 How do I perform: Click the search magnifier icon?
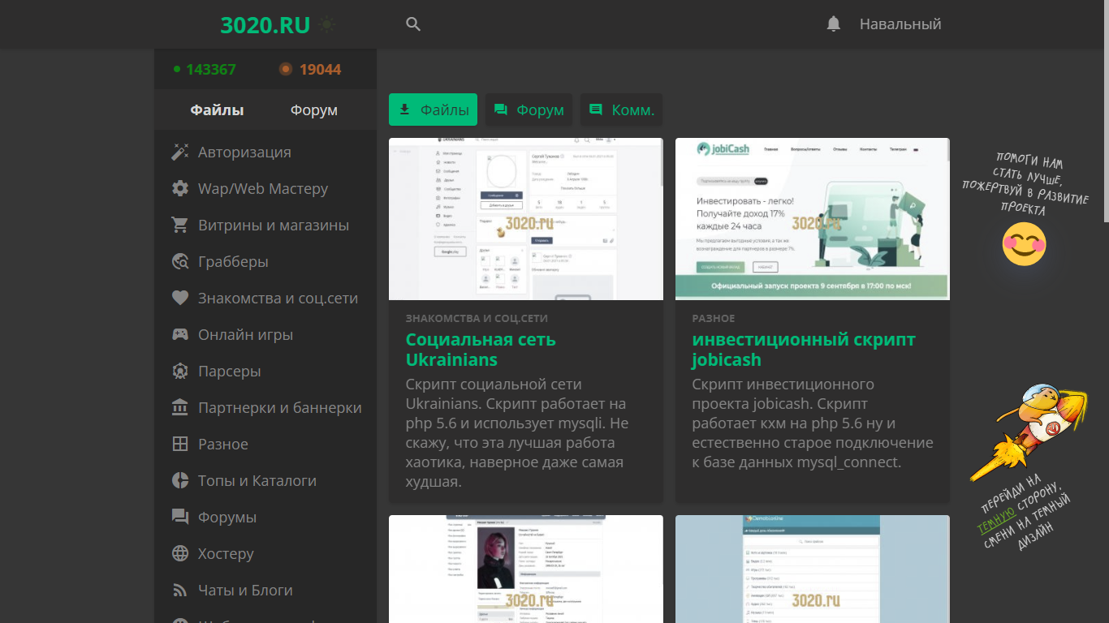413,24
